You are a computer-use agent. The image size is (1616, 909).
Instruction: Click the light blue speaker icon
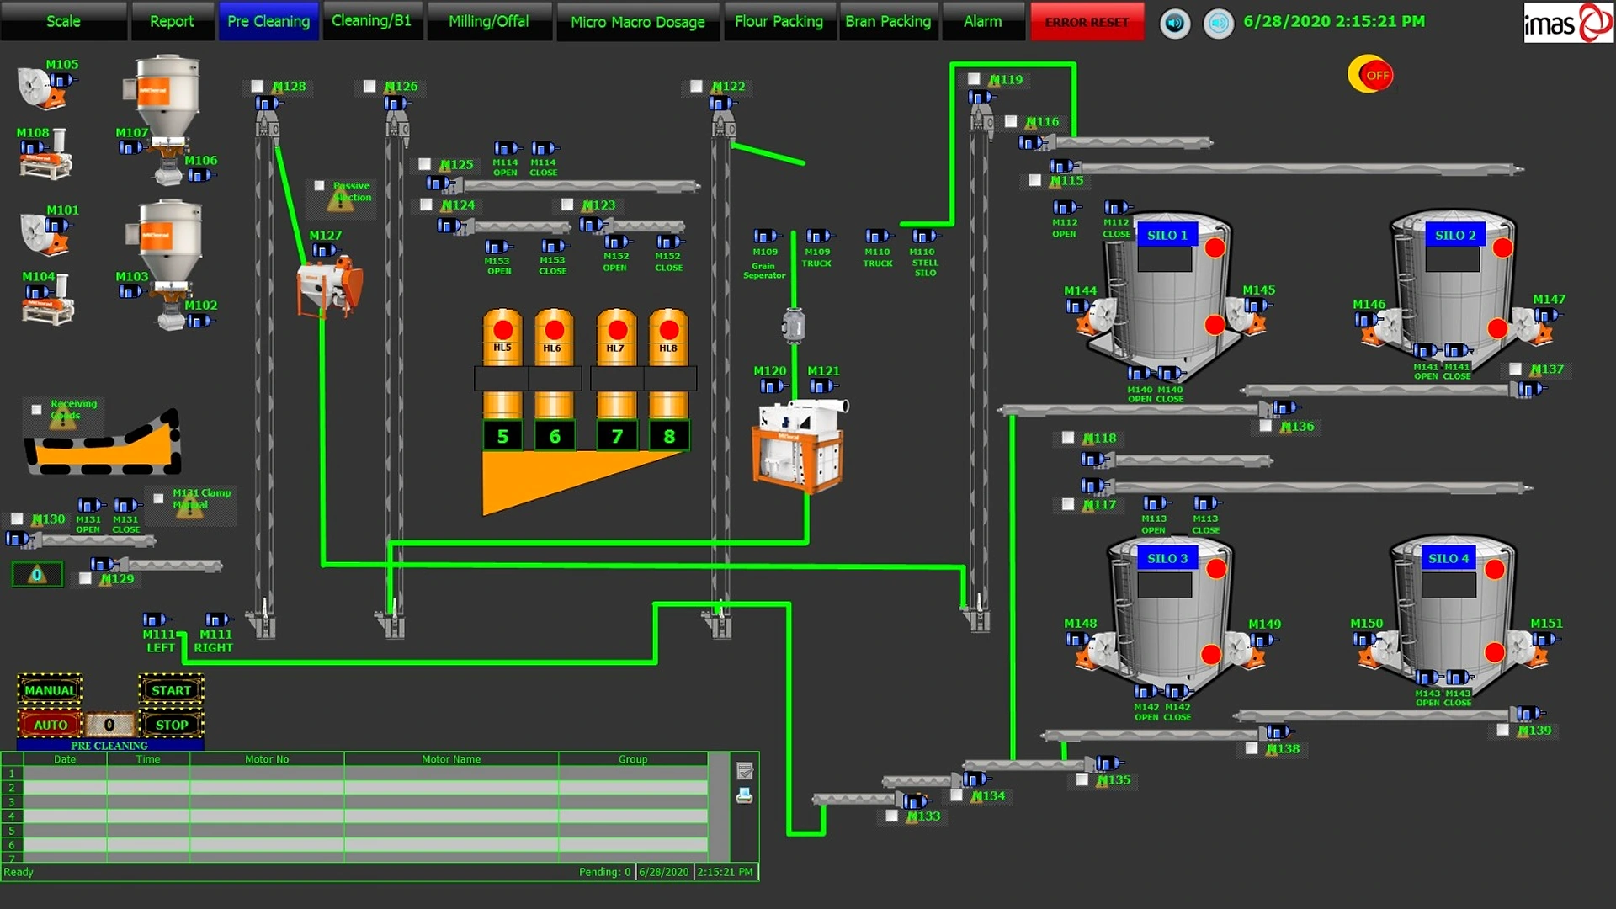pos(1218,23)
